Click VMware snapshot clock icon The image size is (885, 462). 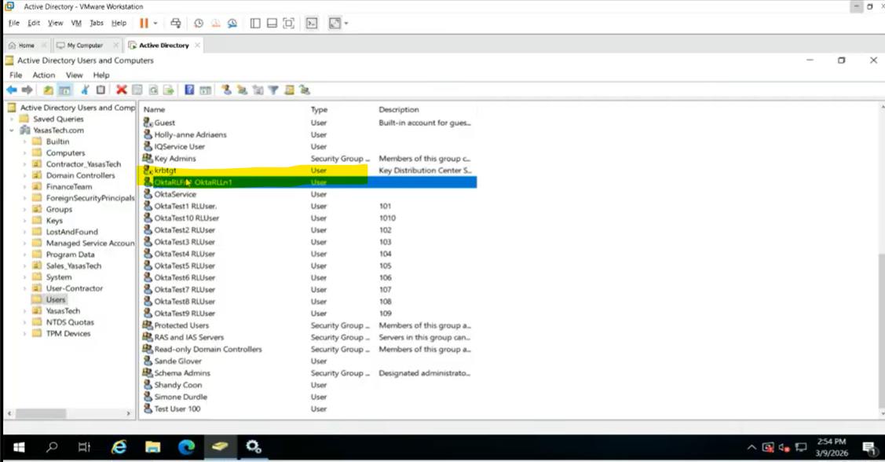pos(199,24)
